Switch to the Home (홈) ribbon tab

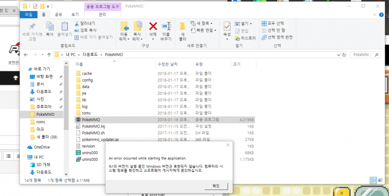(44, 15)
